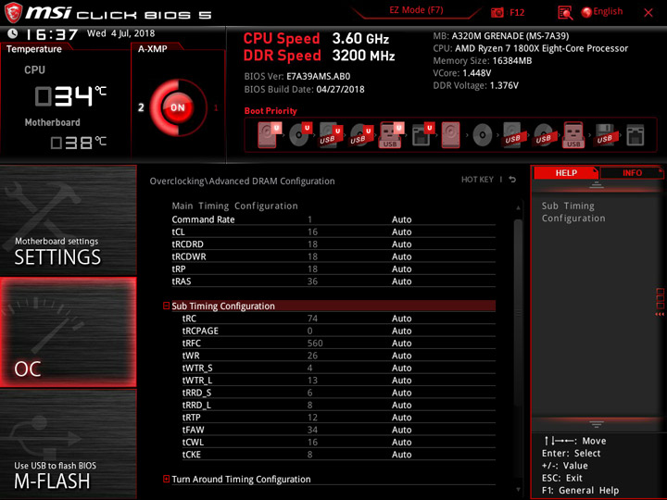Select the legacy USB key boot icon

point(573,135)
